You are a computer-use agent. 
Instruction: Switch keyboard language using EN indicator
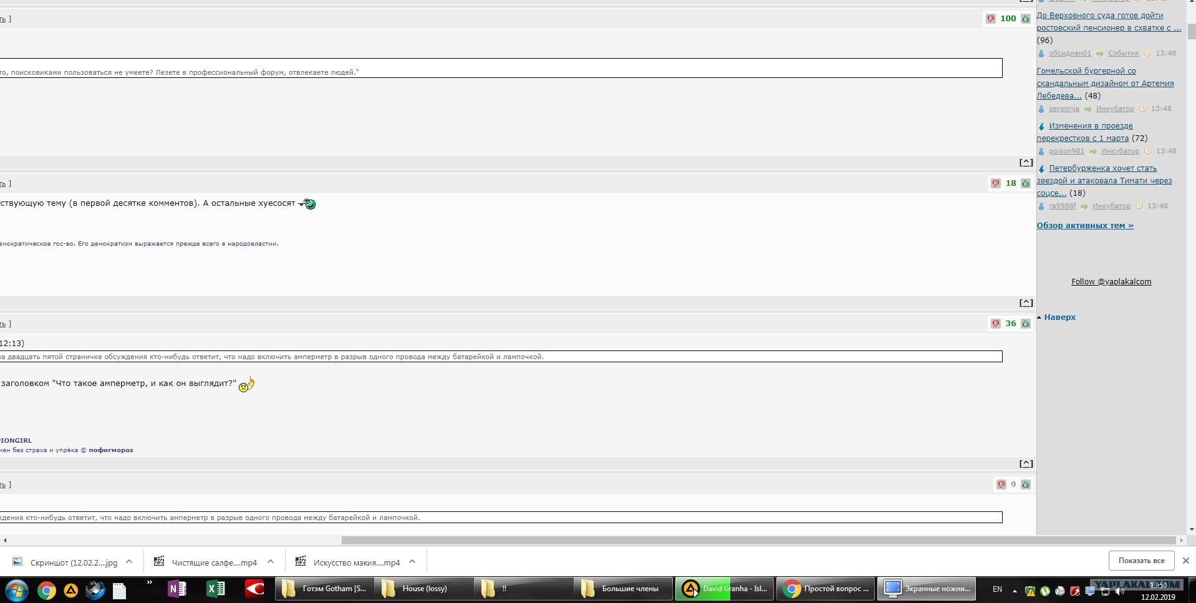(x=997, y=589)
